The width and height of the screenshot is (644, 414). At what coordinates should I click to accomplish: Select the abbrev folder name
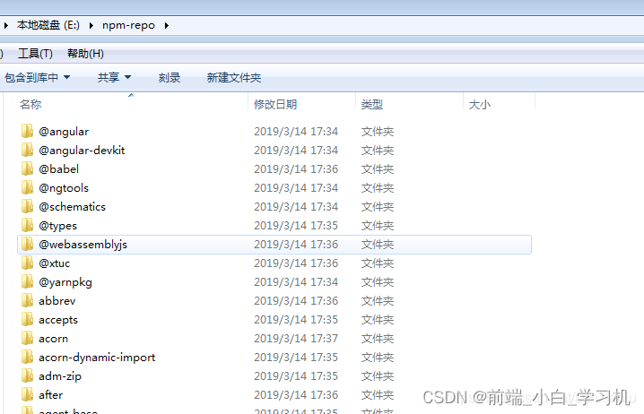57,301
